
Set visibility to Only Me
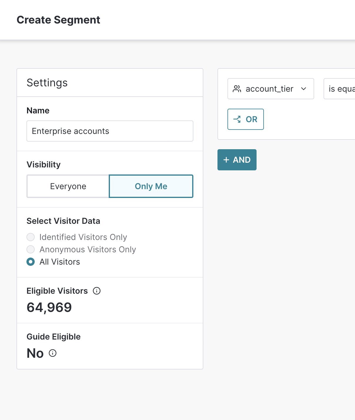tap(151, 186)
